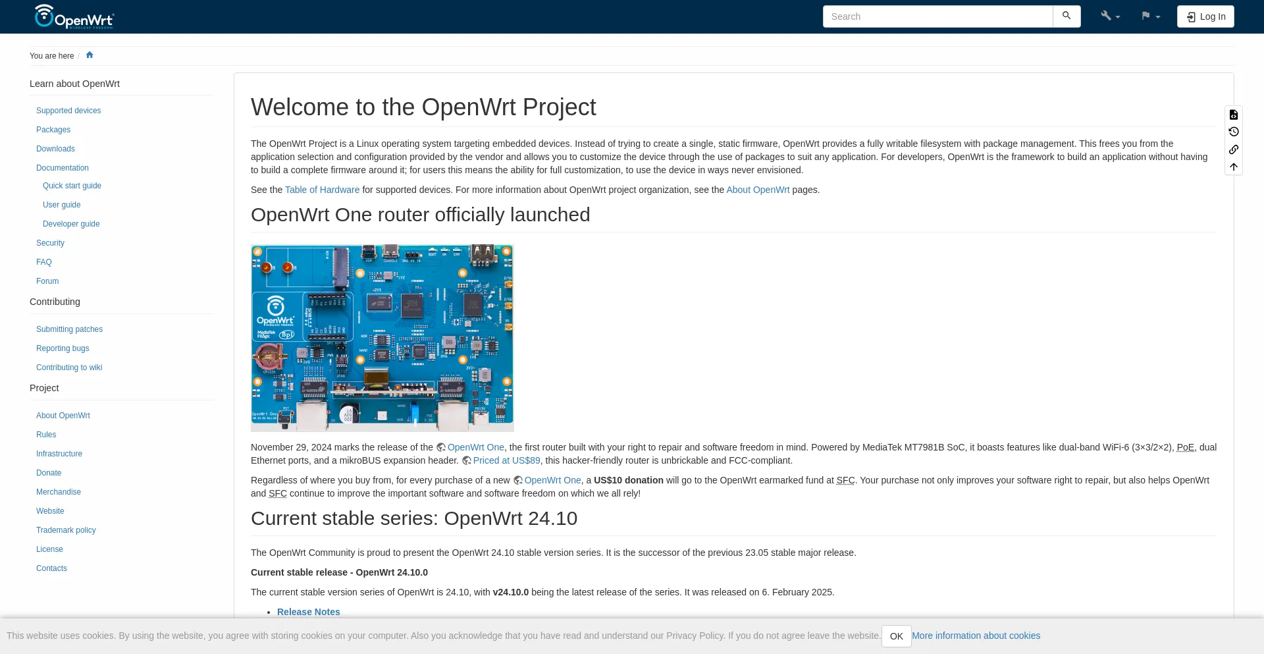Open Website sidebar link

click(50, 511)
